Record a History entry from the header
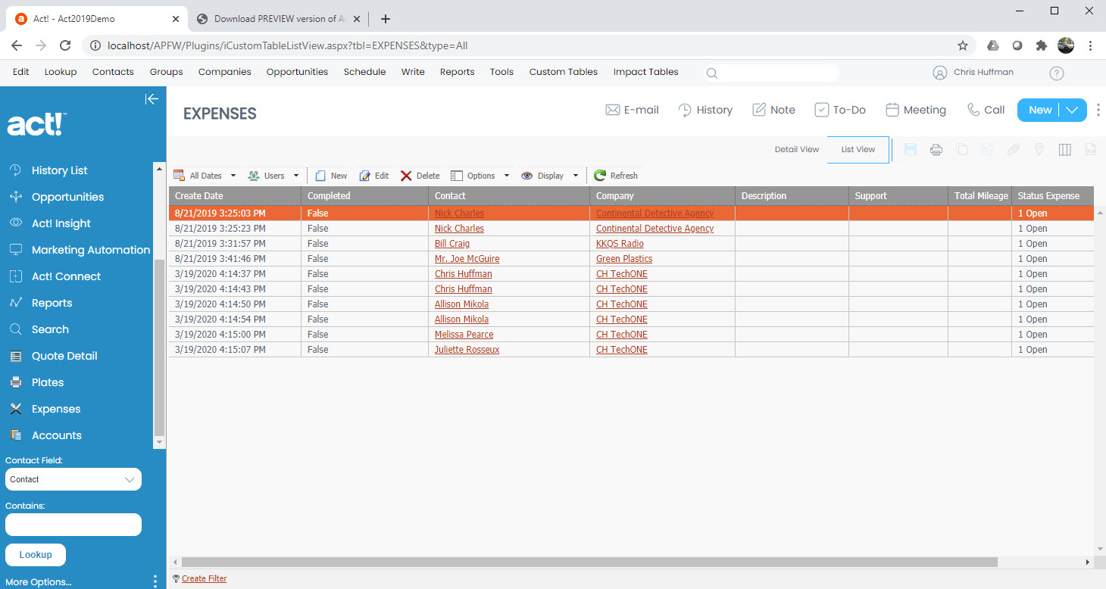The width and height of the screenshot is (1106, 589). click(705, 110)
